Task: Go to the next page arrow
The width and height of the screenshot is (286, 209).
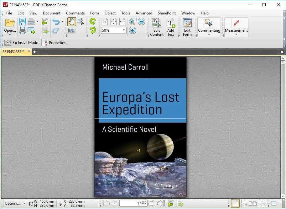Action: [152, 203]
